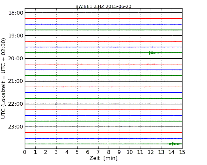207x165 pixels.
Task: Click the Zeit [min] x-axis label
Action: tap(103, 158)
